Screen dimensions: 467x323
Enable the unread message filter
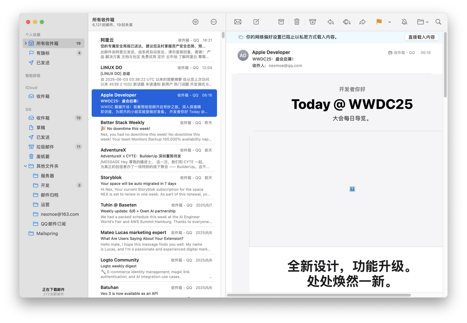coord(195,22)
